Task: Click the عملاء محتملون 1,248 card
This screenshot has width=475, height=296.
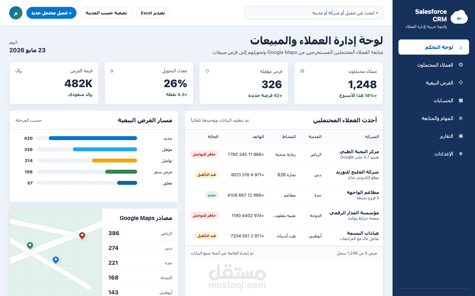Action: [338, 83]
